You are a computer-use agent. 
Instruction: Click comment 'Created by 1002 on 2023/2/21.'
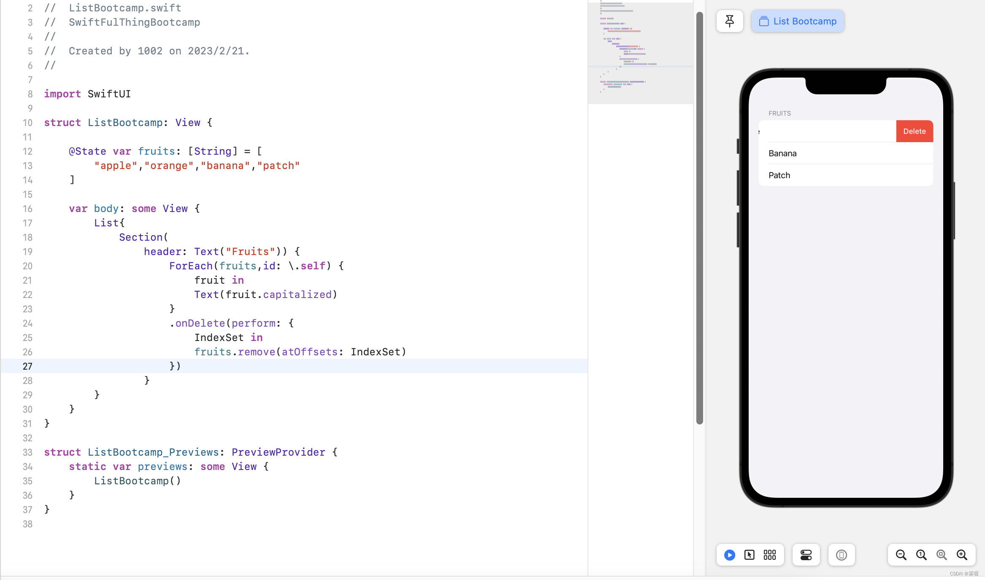tap(159, 51)
